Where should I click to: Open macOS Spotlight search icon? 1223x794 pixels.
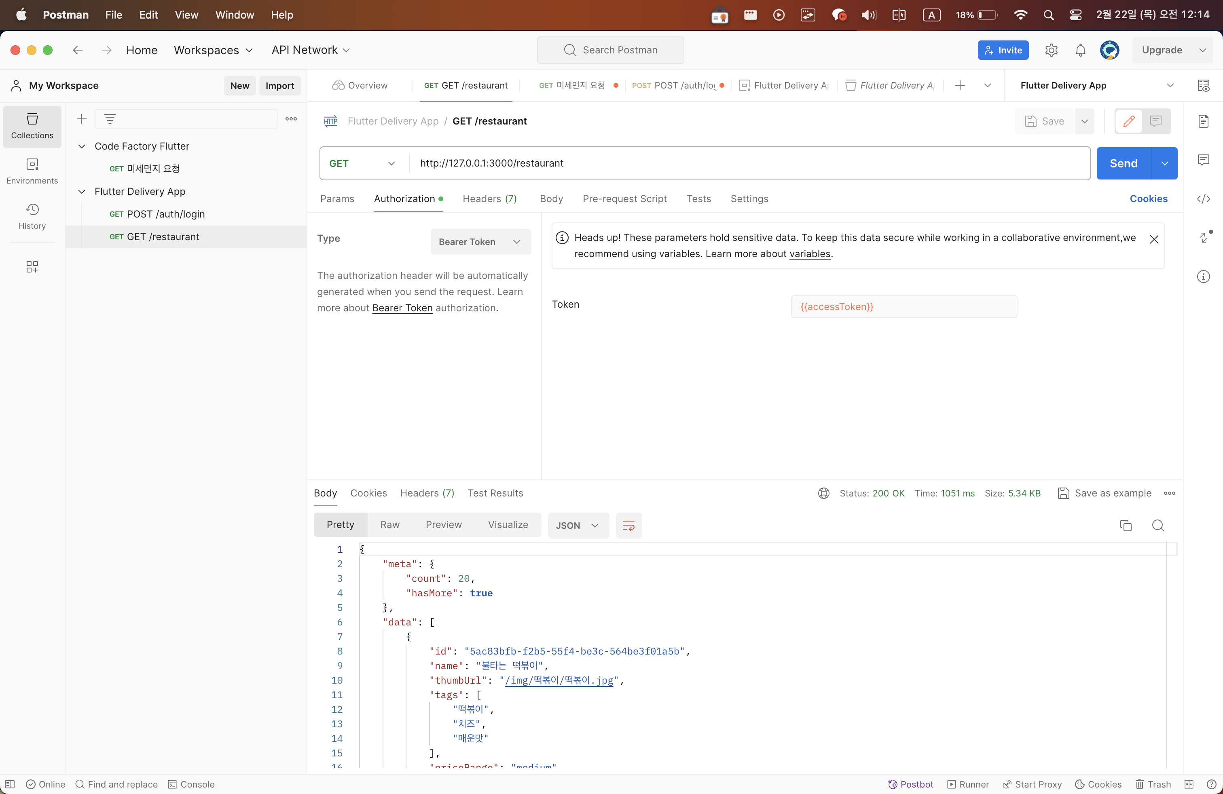click(x=1048, y=15)
